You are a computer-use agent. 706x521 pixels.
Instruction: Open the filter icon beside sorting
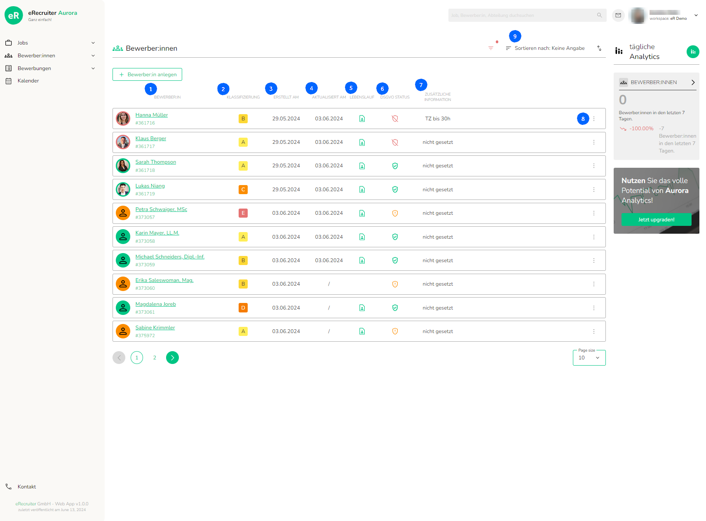(x=491, y=48)
